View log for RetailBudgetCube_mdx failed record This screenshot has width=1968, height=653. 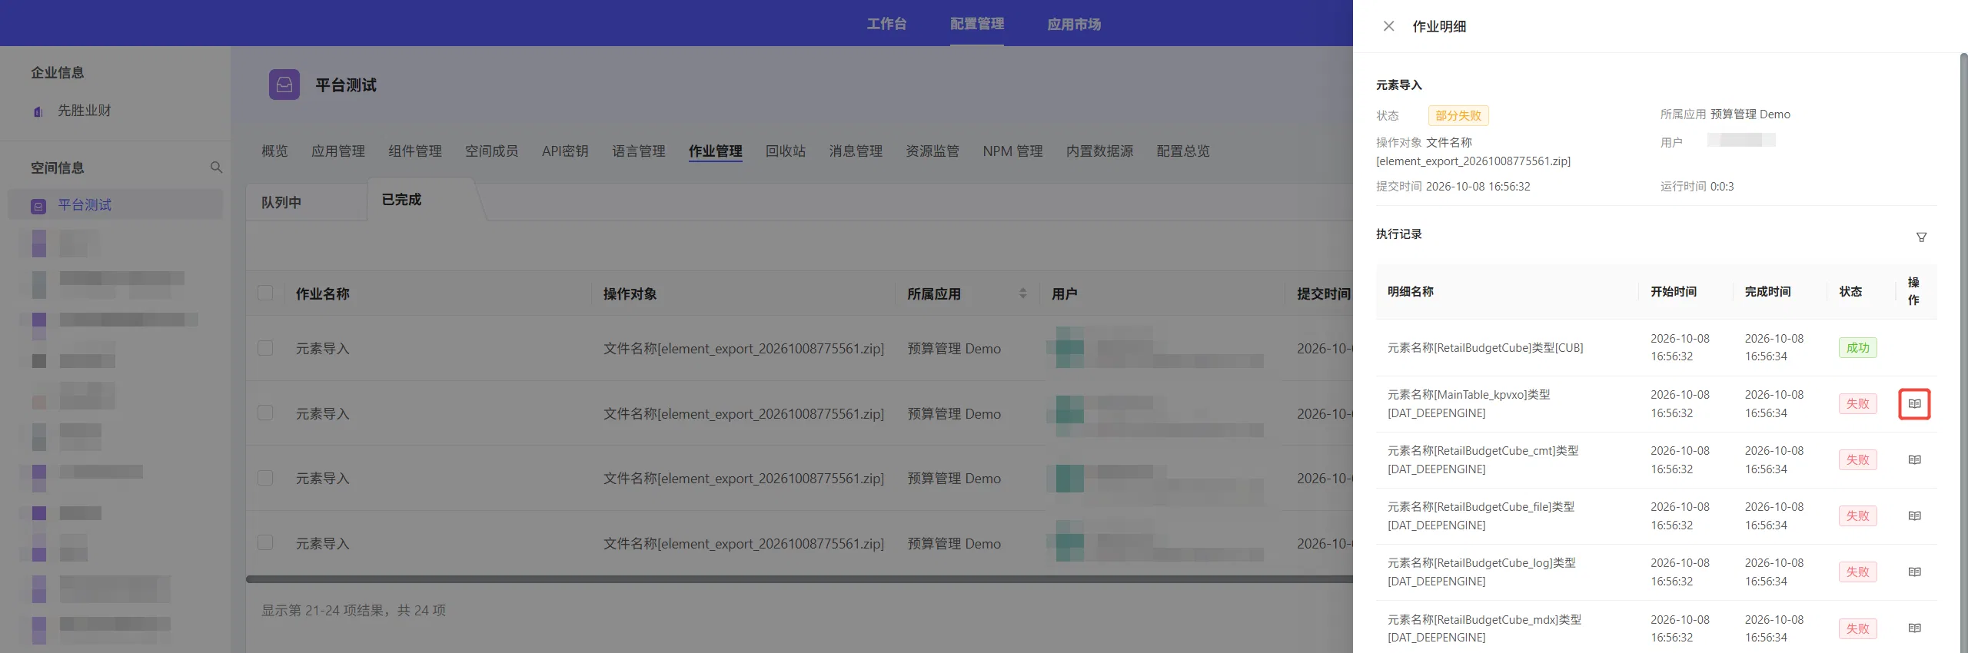(x=1914, y=628)
